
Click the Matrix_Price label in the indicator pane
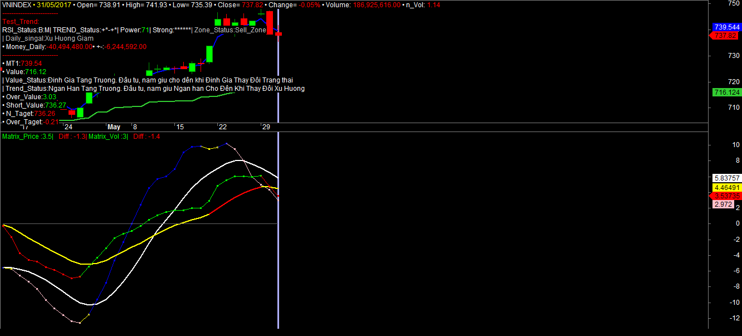coord(27,137)
